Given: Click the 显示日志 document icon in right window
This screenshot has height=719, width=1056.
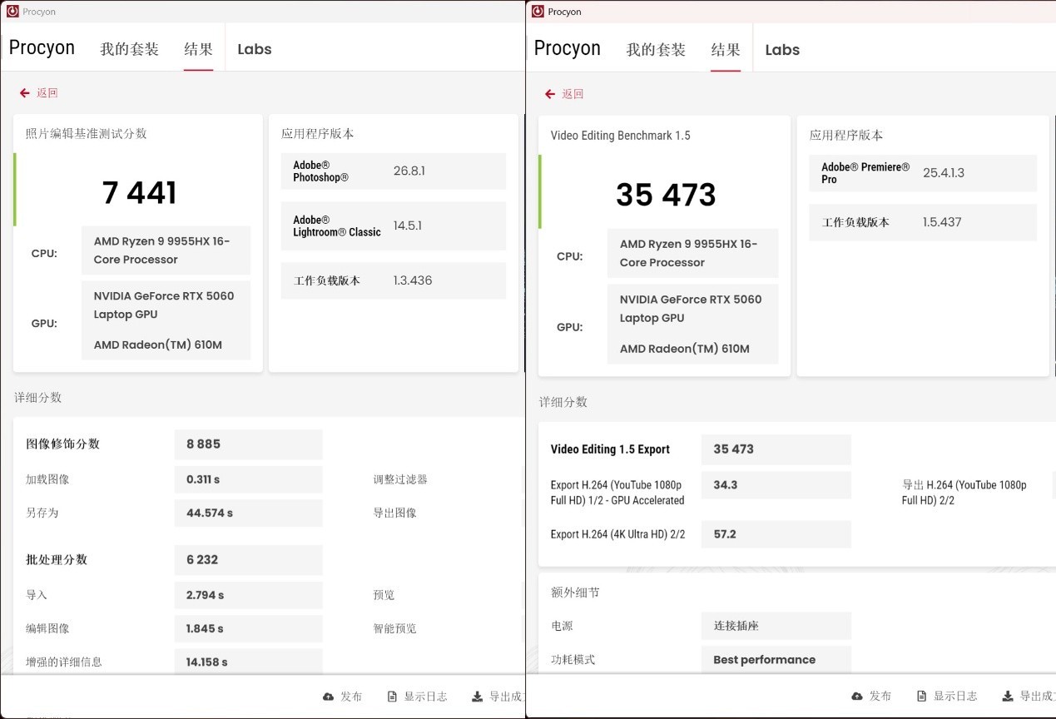Looking at the screenshot, I should click(x=922, y=696).
